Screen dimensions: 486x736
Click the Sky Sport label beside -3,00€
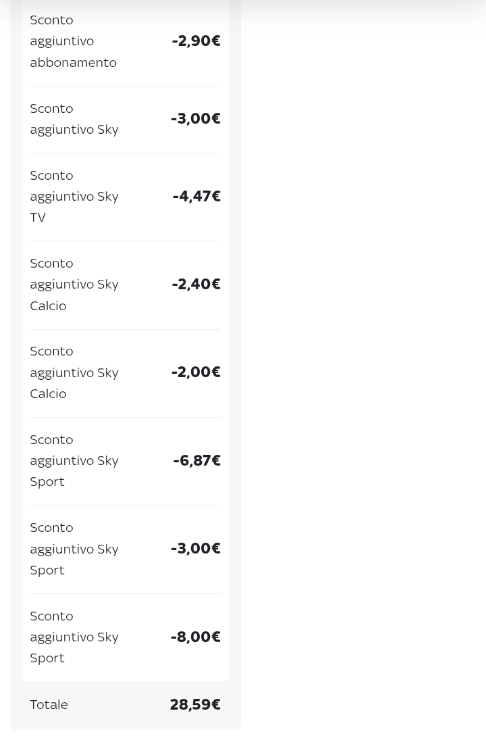(x=74, y=549)
